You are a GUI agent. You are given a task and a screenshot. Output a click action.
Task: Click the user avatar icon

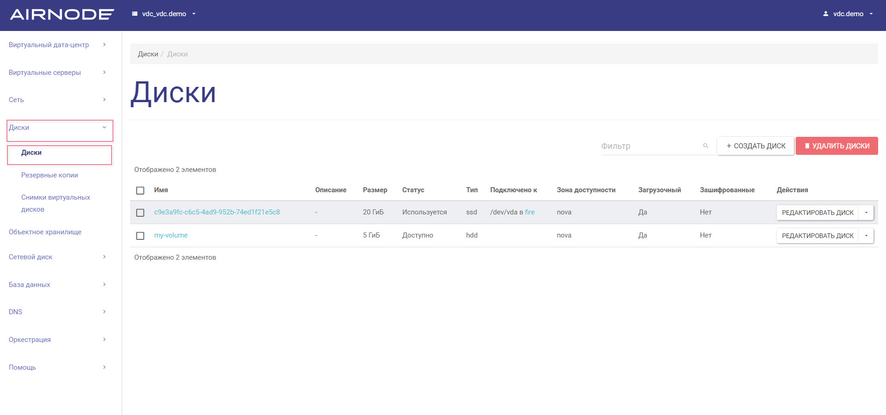[x=825, y=14]
